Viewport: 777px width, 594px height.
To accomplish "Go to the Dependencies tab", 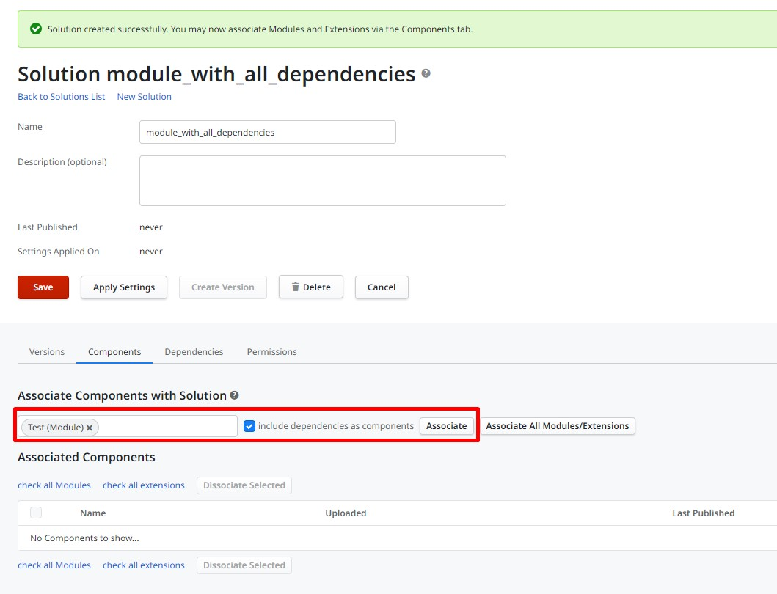I will point(194,352).
